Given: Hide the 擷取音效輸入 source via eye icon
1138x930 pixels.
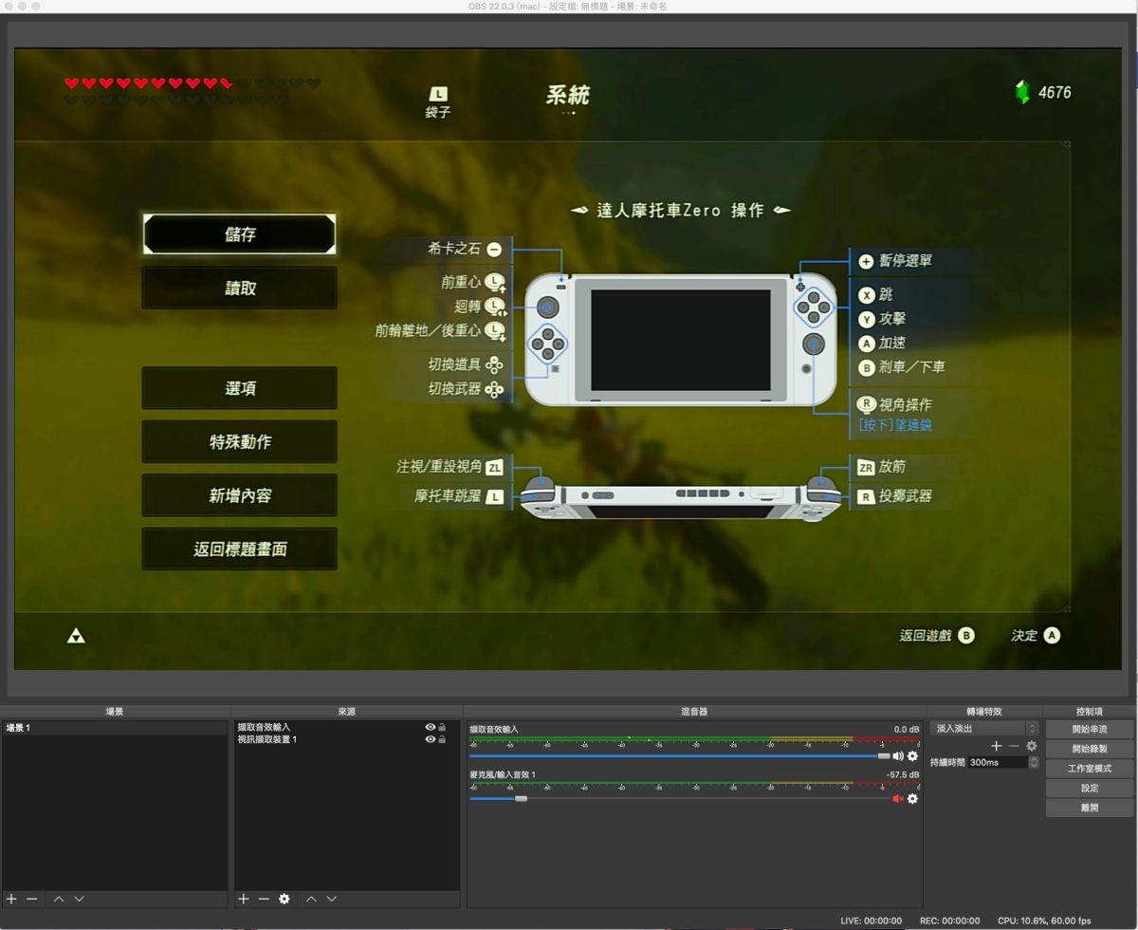Looking at the screenshot, I should tap(431, 727).
